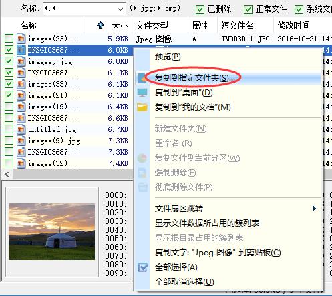Click size value 5.9KB
332x296 pixels.
click(x=118, y=39)
